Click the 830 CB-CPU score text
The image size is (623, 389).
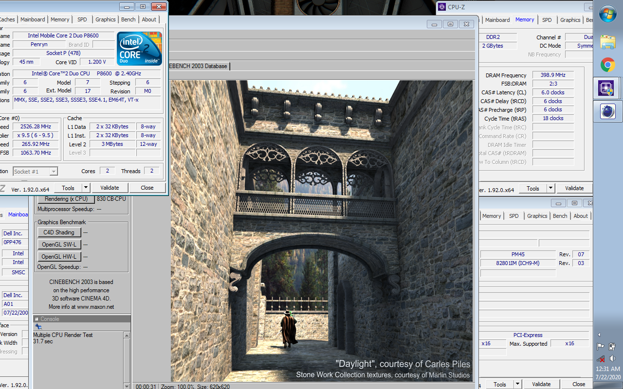111,199
